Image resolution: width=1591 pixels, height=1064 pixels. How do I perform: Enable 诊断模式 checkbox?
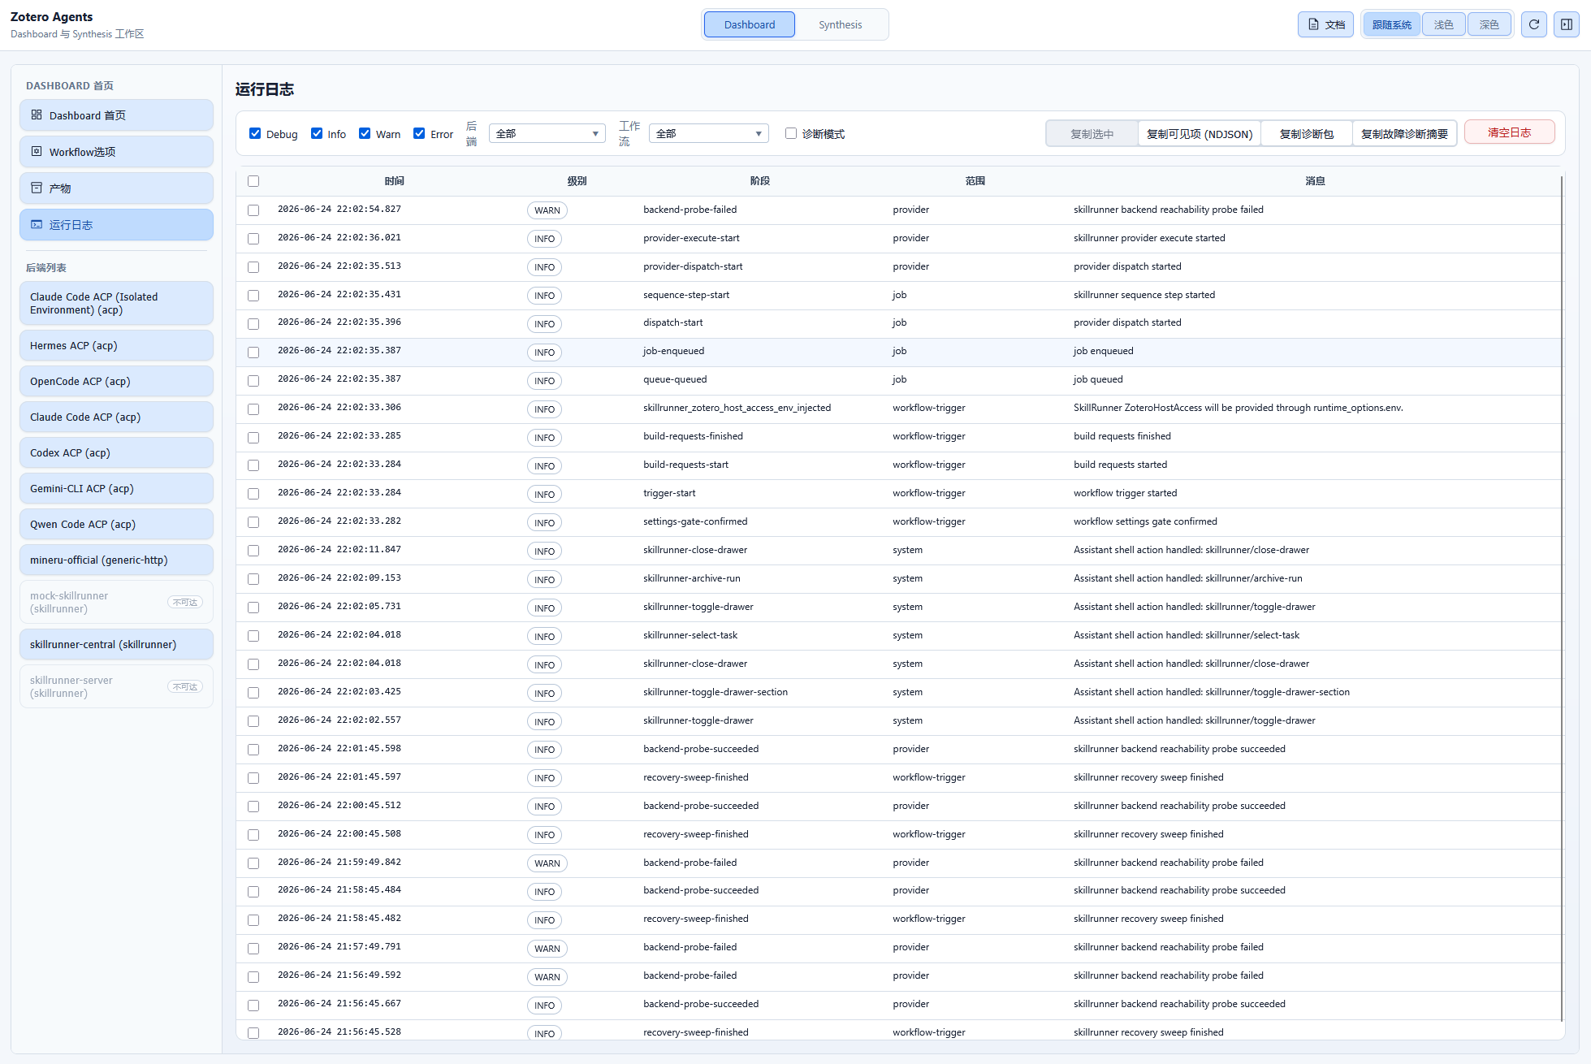click(x=791, y=133)
